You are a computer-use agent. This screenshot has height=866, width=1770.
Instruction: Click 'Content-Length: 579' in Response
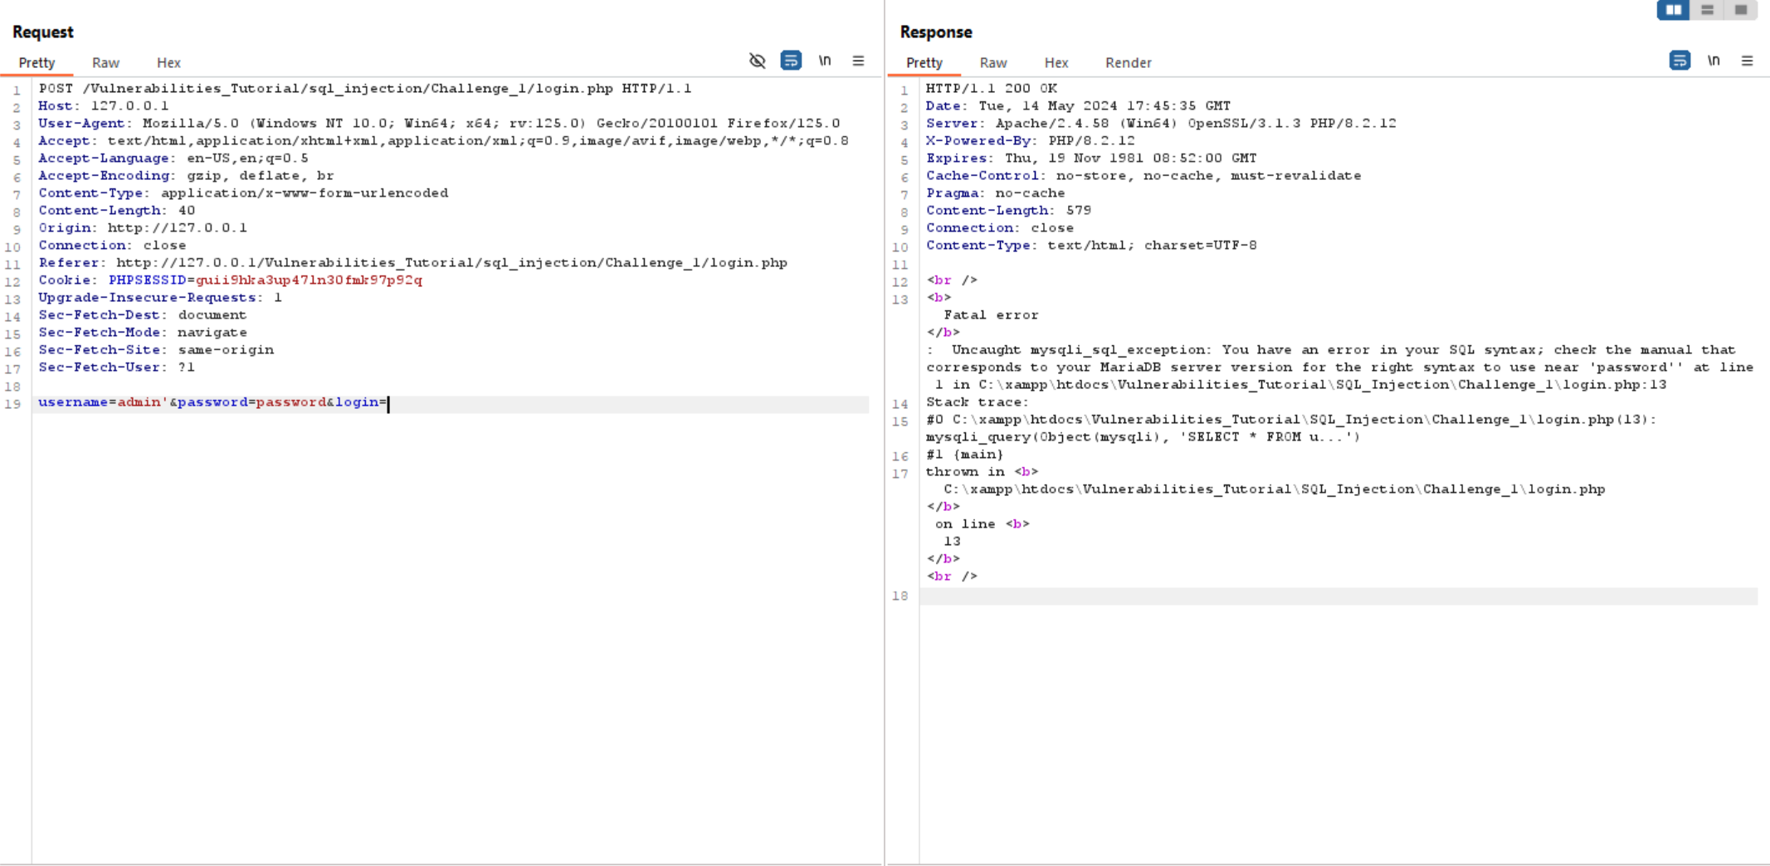coord(1009,211)
